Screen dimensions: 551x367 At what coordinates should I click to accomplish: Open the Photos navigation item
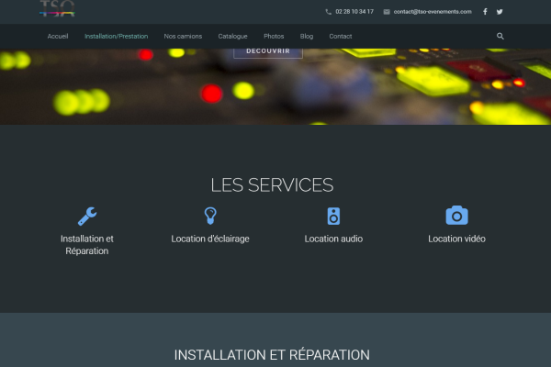(274, 37)
